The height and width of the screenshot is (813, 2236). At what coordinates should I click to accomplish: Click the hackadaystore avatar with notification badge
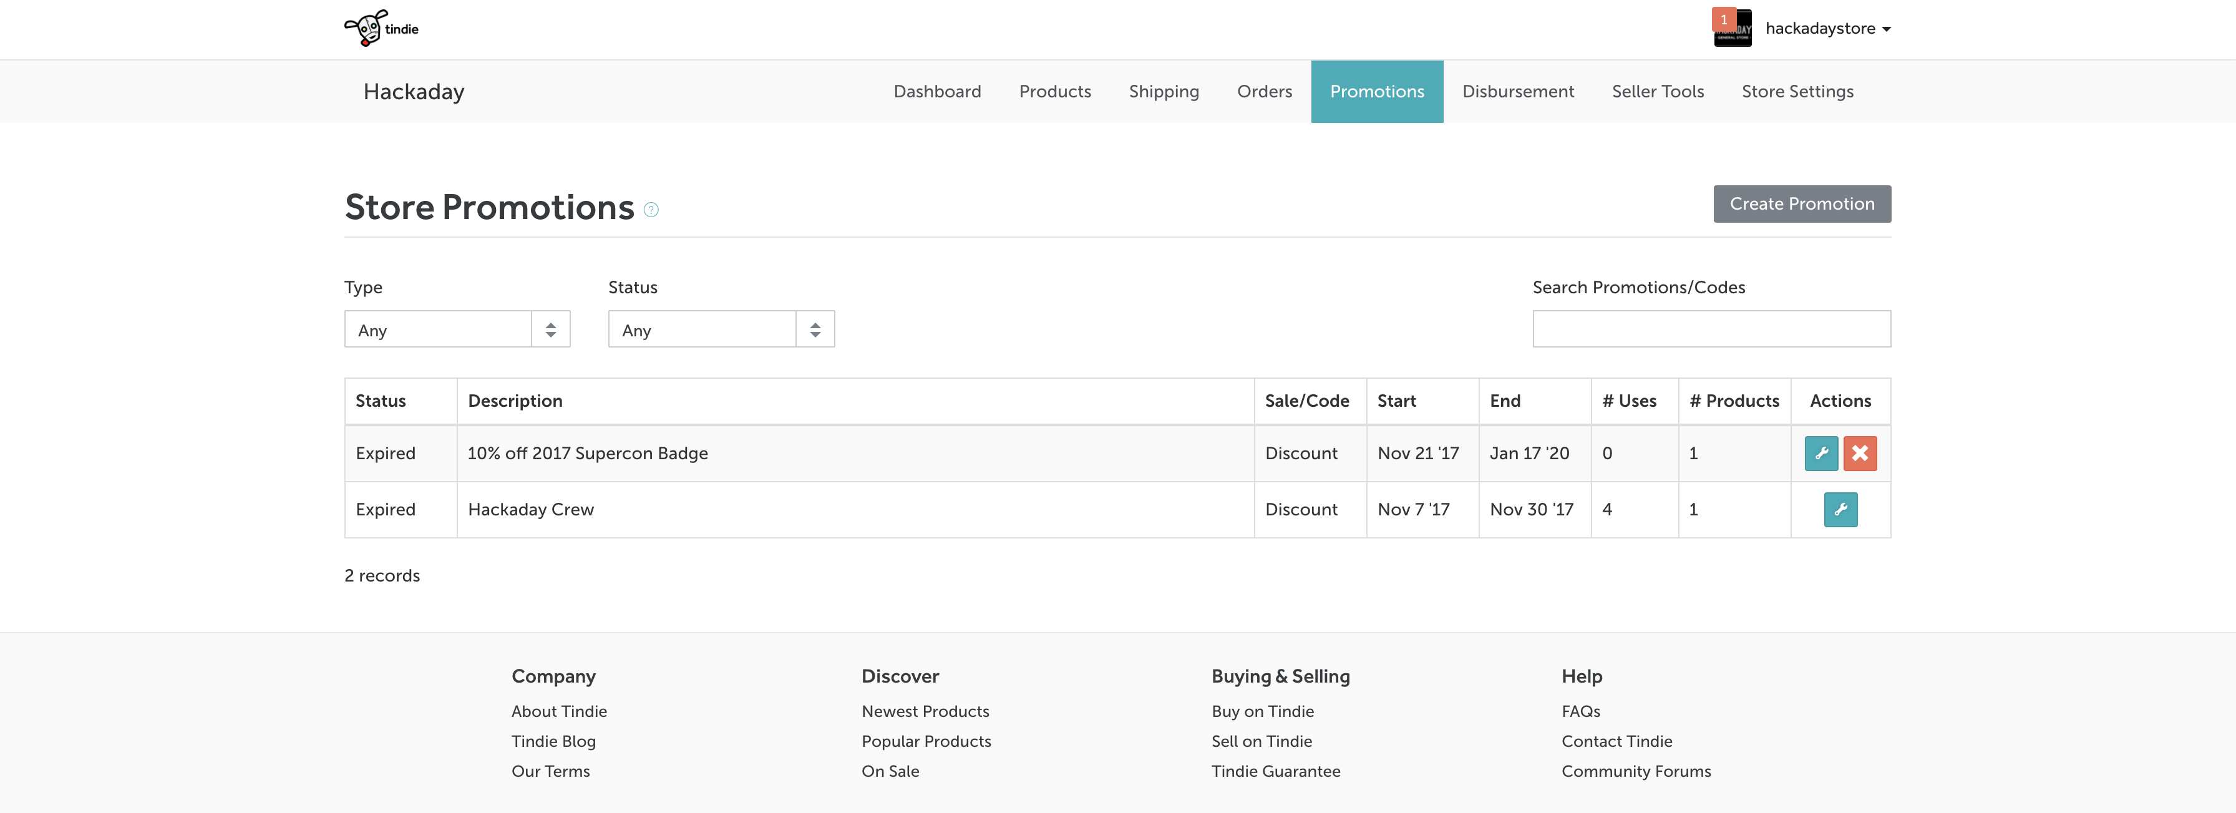(x=1732, y=29)
